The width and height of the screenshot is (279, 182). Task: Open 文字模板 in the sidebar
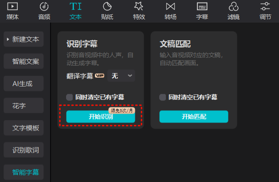point(25,128)
